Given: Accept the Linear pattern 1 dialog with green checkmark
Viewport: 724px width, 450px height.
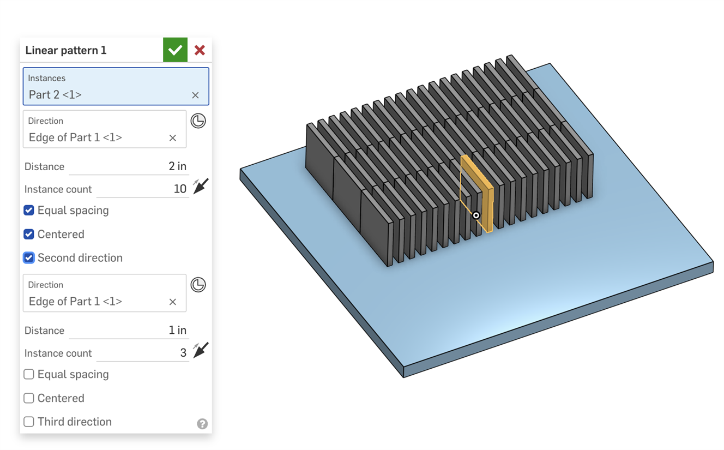Looking at the screenshot, I should click(175, 50).
